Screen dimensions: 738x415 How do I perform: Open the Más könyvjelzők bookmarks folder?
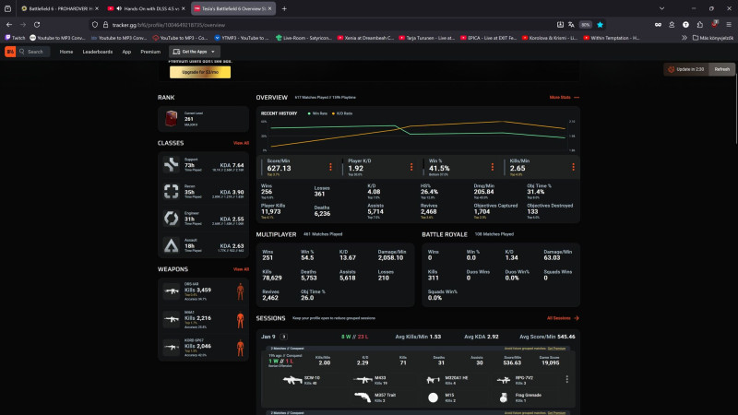tap(712, 38)
